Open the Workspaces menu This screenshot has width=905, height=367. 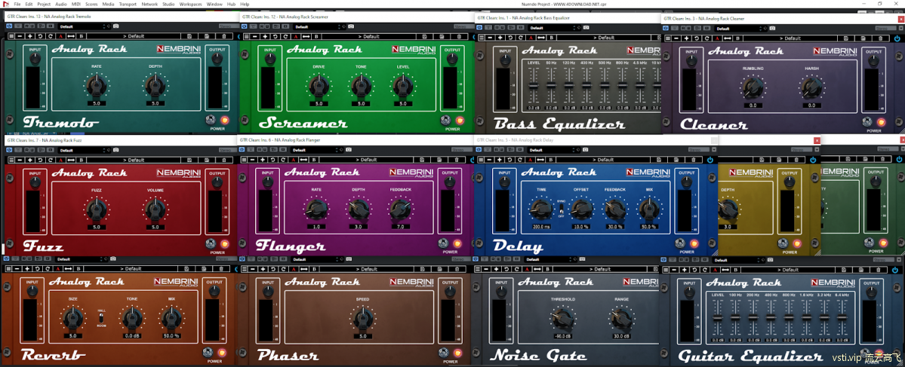190,4
